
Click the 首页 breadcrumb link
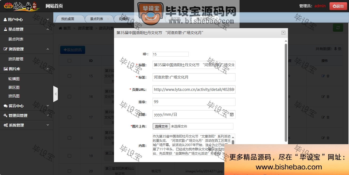click(x=67, y=28)
